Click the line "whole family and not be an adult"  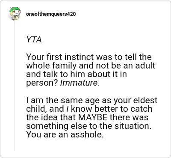click(x=91, y=66)
